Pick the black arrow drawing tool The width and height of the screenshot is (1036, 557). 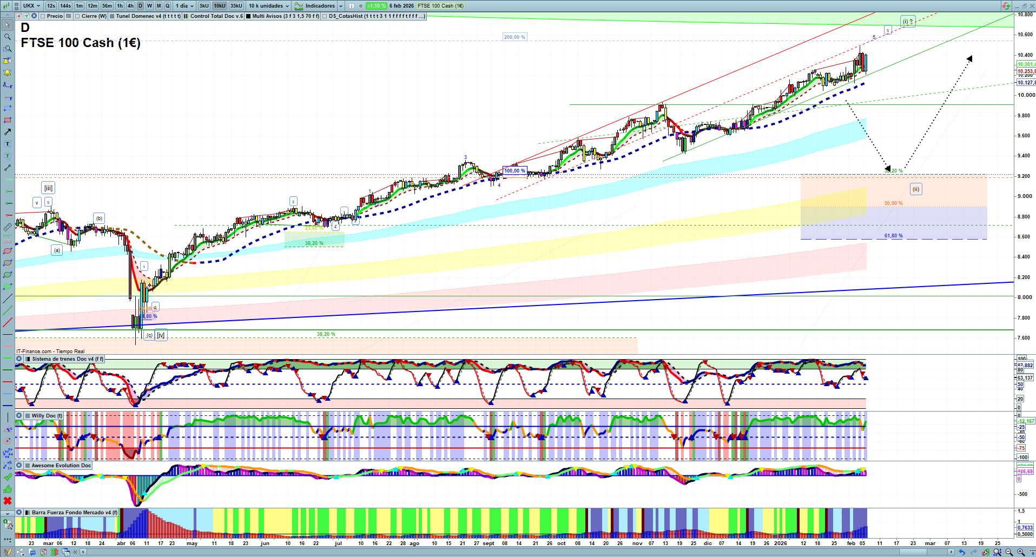(x=8, y=132)
